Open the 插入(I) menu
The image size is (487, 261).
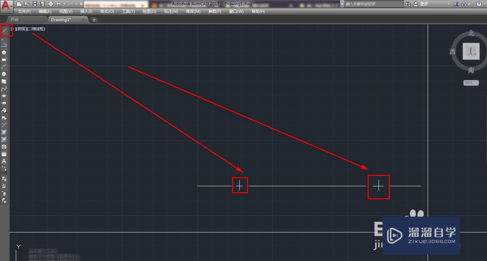[86, 11]
